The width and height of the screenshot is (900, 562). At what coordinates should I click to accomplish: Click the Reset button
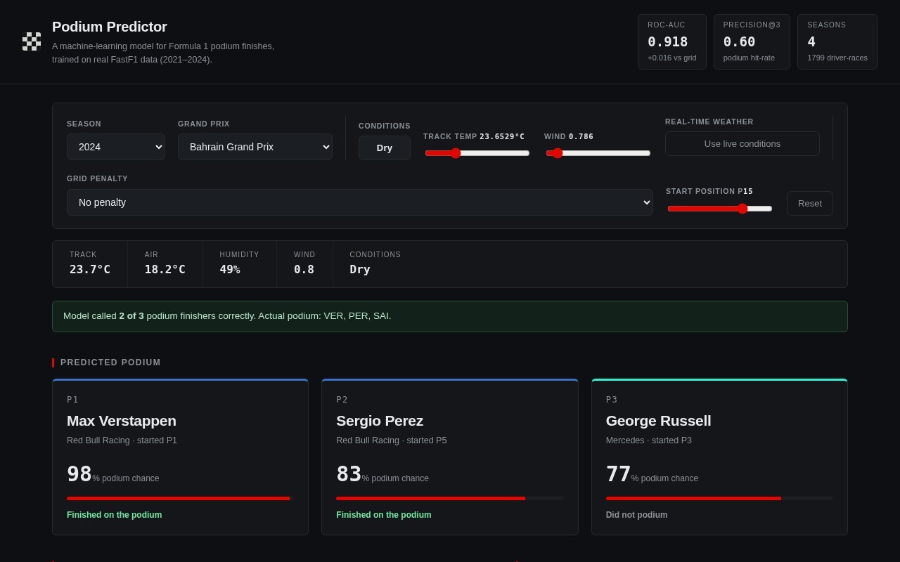[x=810, y=203]
